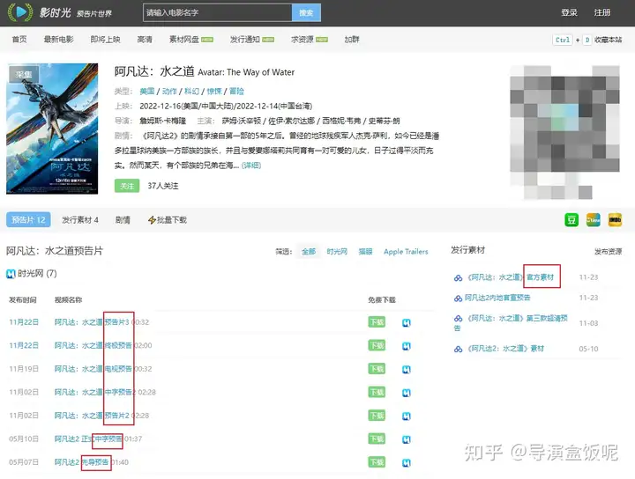Screen dimensions: 635x479
Task: Filter trailers by Apple Trailers
Action: tap(406, 252)
